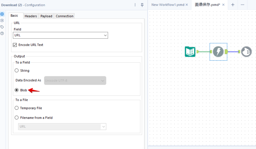Open the help question mark icon
Viewport: 256px width, 149px height.
[x=2, y=33]
